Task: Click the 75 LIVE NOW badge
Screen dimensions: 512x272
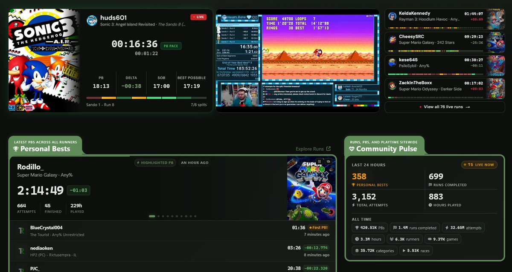Action: click(479, 165)
